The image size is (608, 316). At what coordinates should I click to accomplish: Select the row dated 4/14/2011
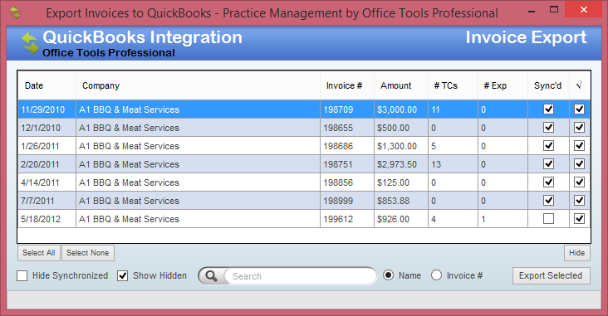click(x=304, y=182)
